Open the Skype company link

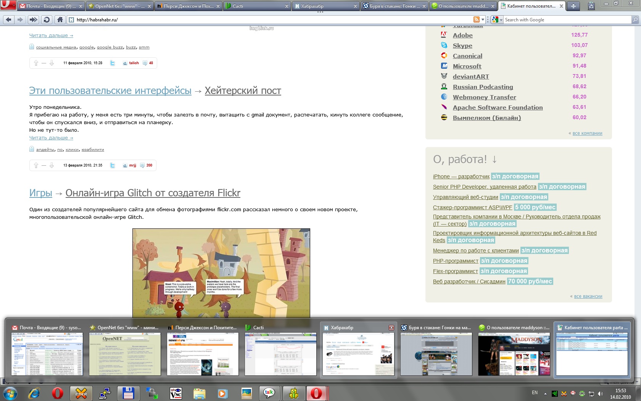462,45
